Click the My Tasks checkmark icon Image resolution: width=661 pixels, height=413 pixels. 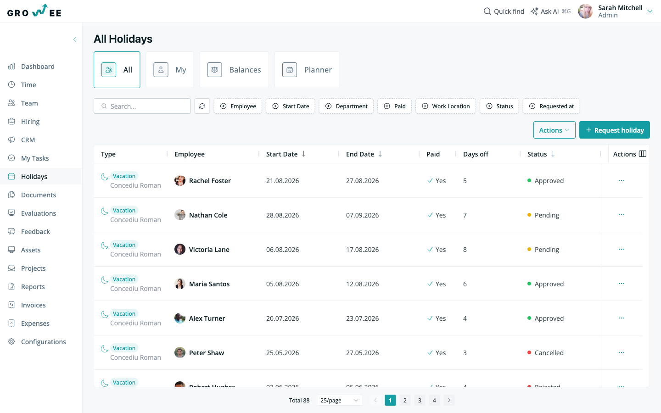tap(11, 158)
